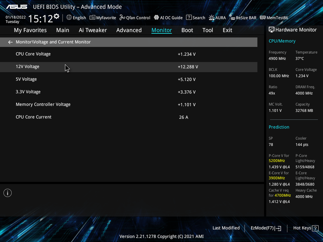Open the Advanced tab
Viewport: 323px width, 242px height.
(129, 30)
